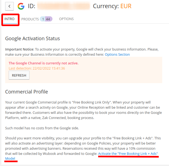This screenshot has height=166, width=169.
Task: Click the blue badge showing 1
Action: (43, 19)
